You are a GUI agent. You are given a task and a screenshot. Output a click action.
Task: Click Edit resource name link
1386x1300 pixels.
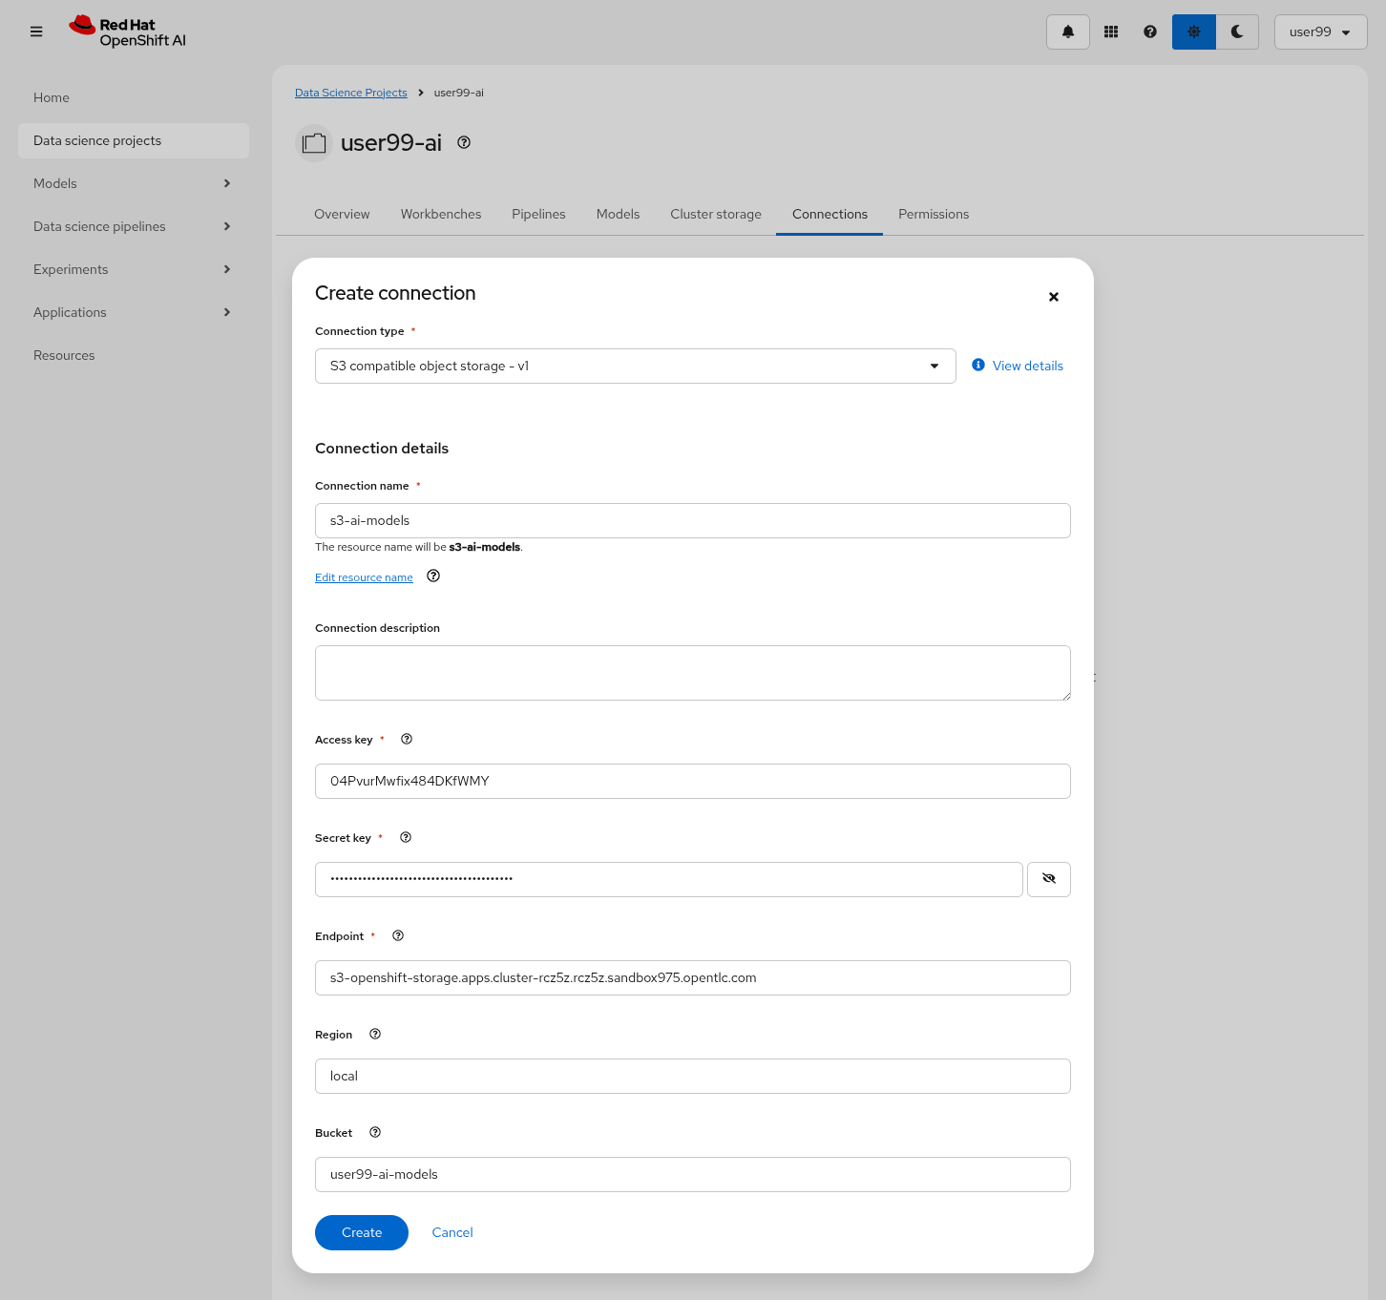(364, 577)
